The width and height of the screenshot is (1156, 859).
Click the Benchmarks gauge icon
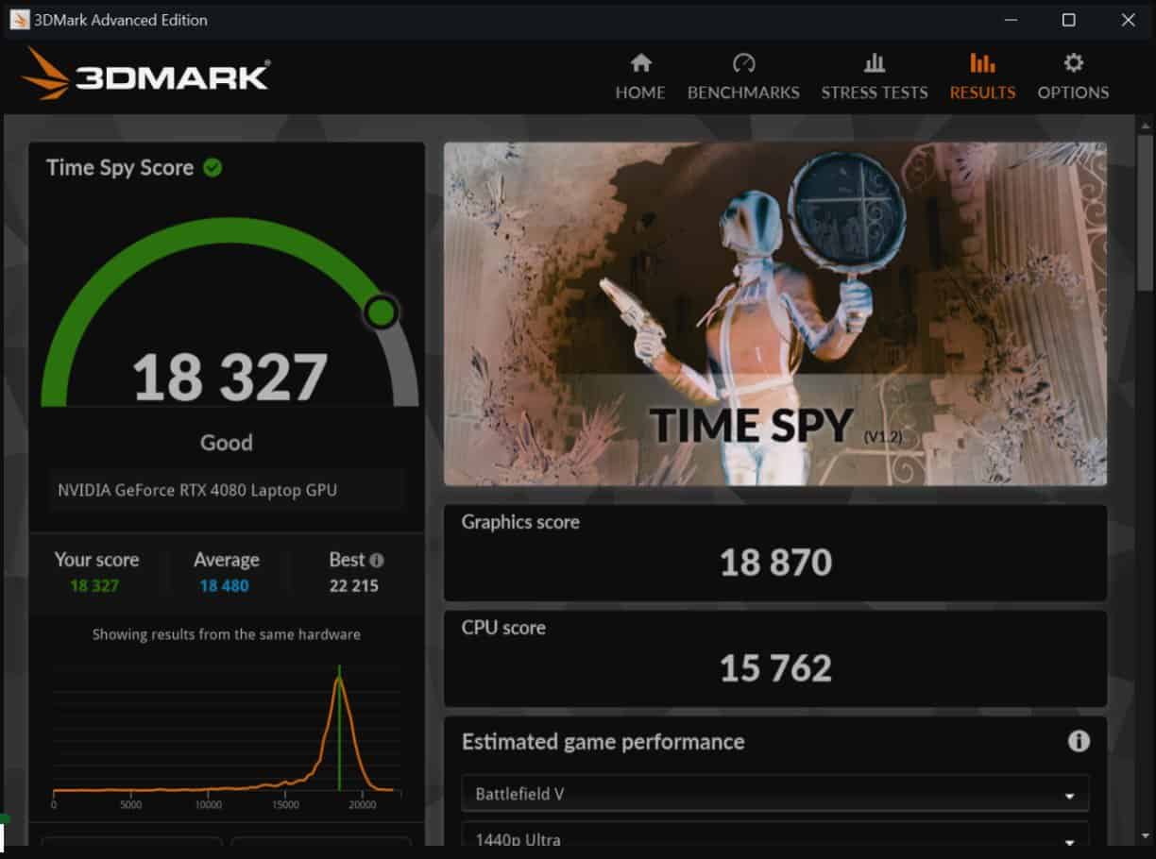(743, 63)
